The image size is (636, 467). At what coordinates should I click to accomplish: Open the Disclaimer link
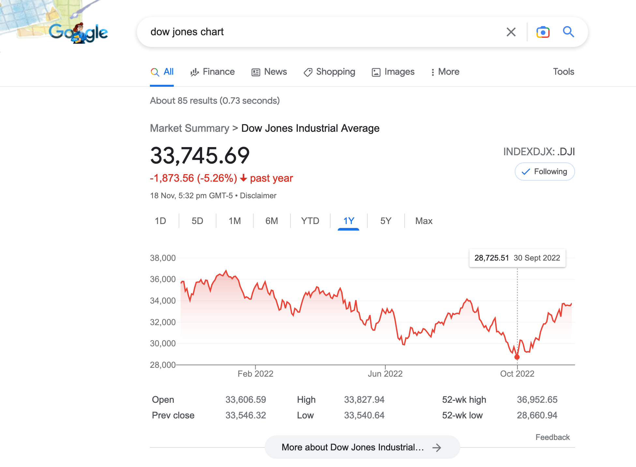point(258,196)
